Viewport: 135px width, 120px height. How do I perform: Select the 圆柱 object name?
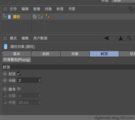[17, 17]
